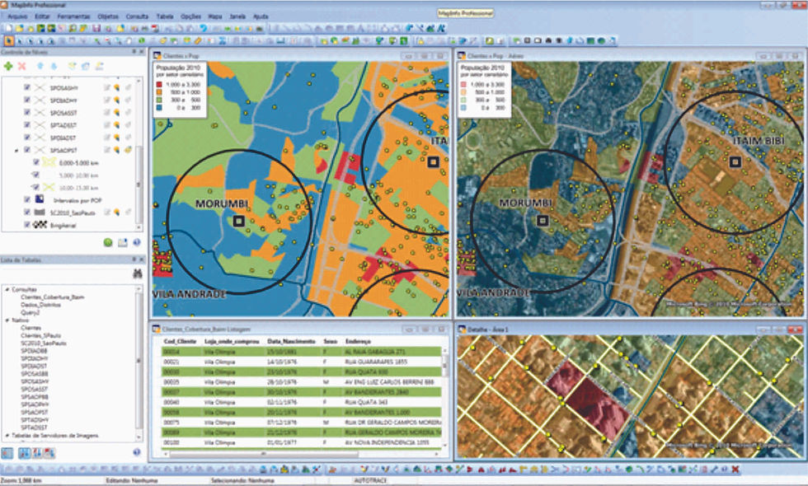808x486 pixels.
Task: Select the row with client code 00075
Action: [302, 422]
